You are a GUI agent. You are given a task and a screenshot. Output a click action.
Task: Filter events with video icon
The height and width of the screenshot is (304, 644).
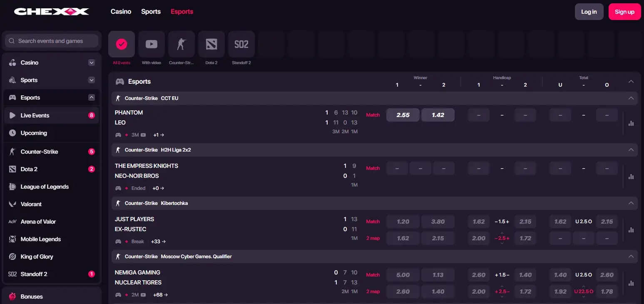pos(152,44)
